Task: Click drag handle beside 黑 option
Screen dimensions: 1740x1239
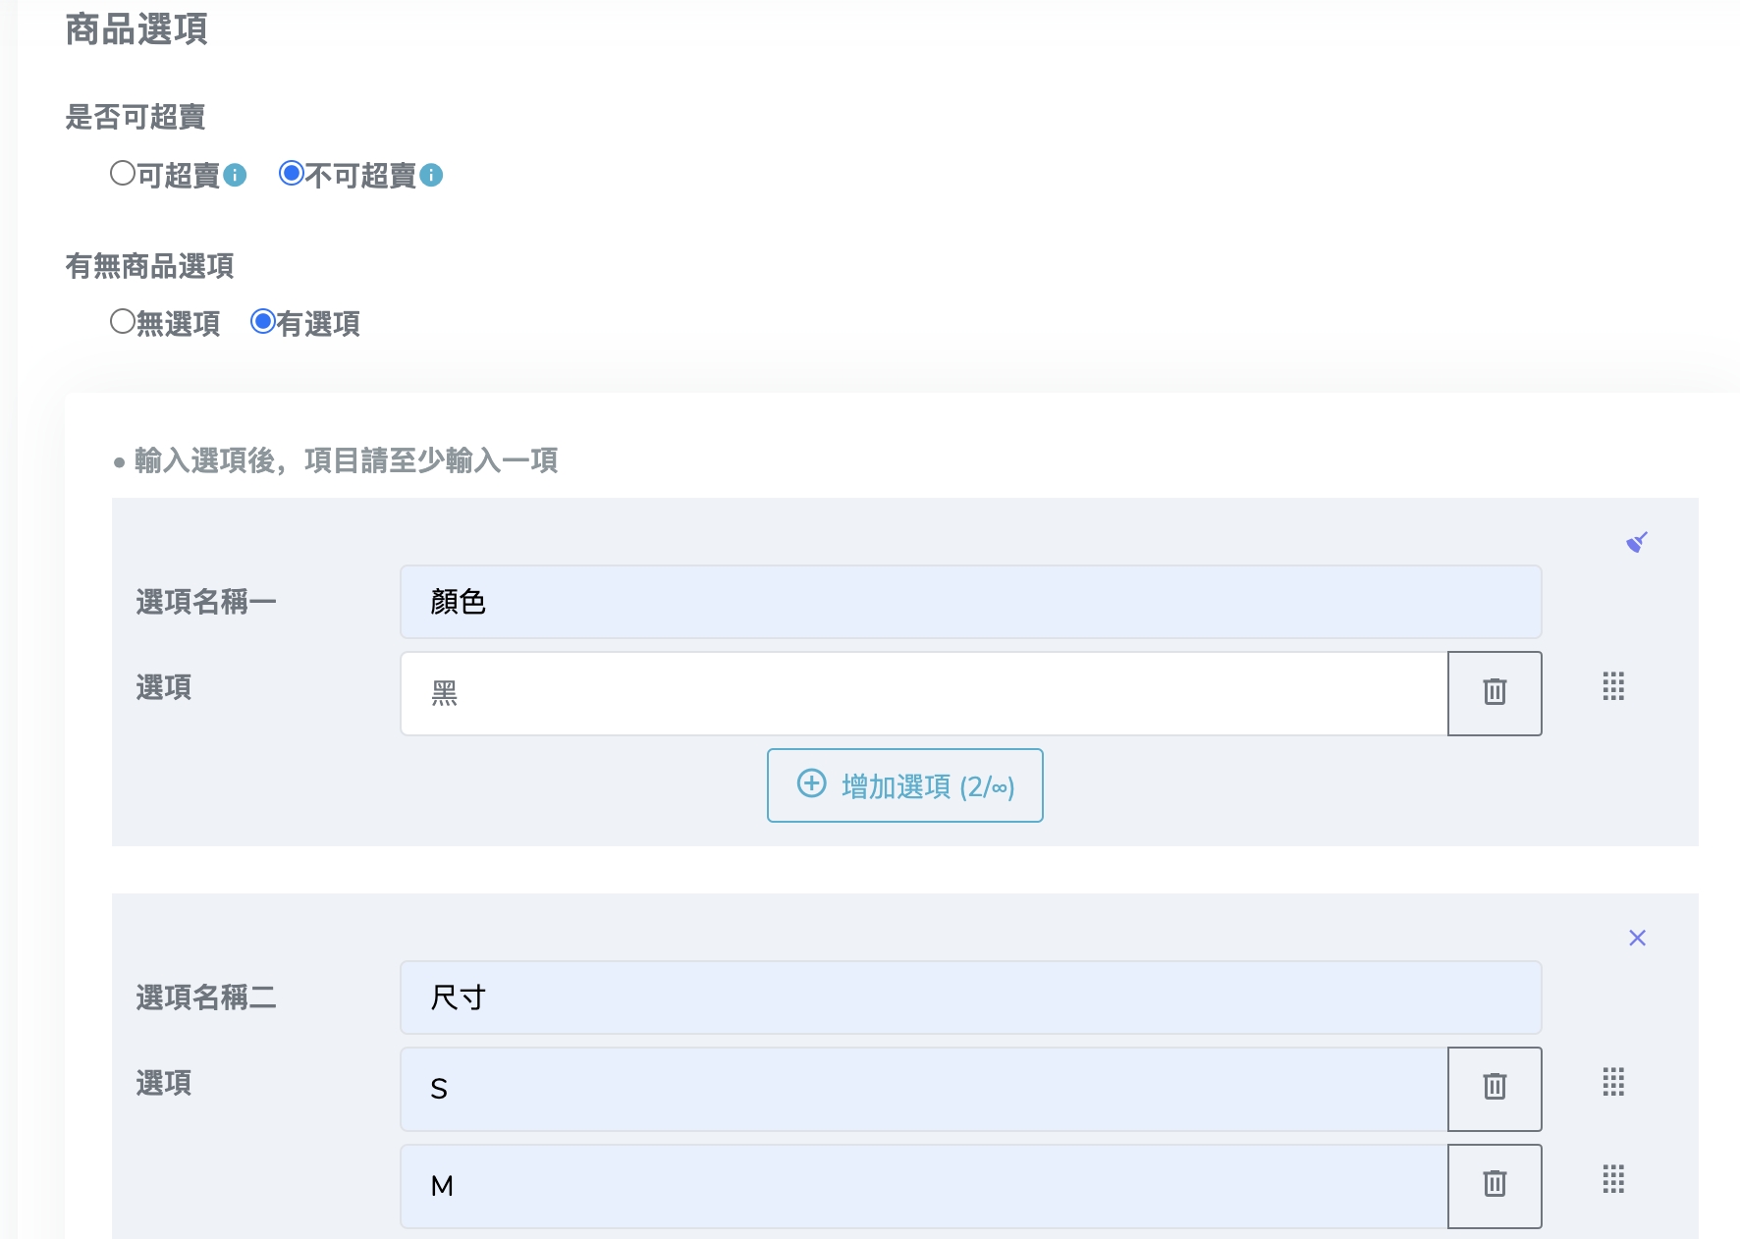Action: click(x=1613, y=686)
